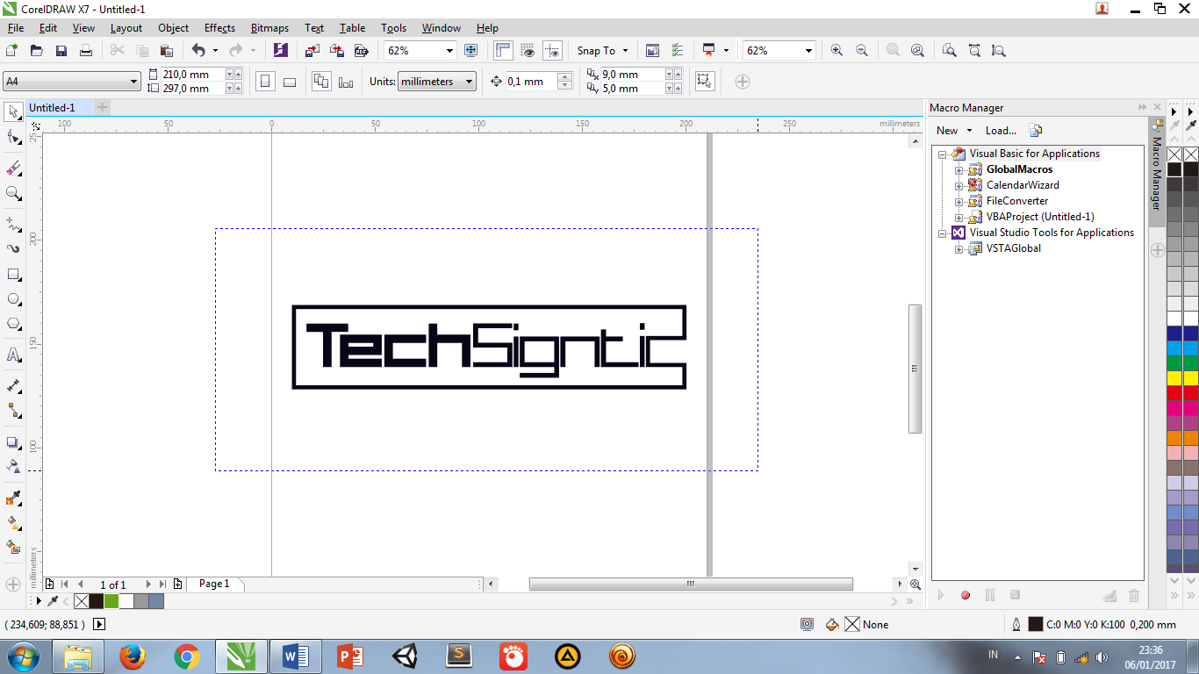This screenshot has width=1199, height=674.
Task: Click the Export icon
Action: [x=337, y=51]
